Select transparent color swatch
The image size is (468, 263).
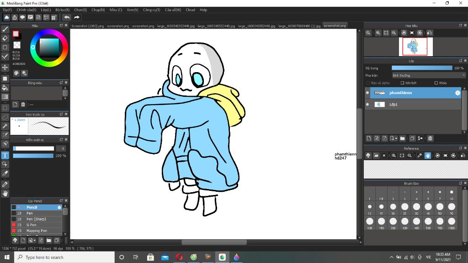(17, 45)
